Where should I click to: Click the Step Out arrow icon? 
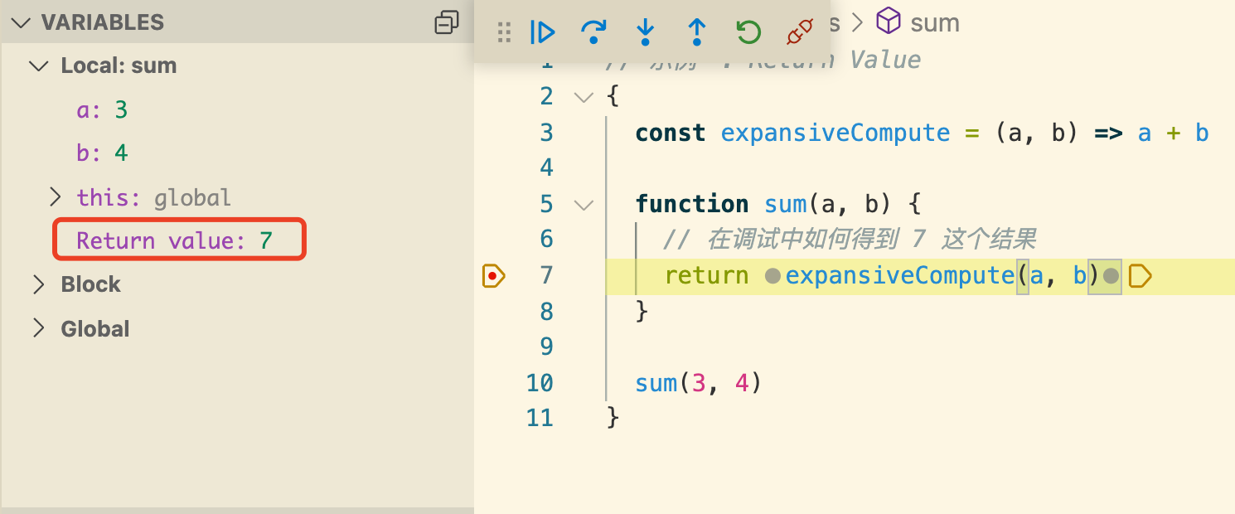[697, 32]
